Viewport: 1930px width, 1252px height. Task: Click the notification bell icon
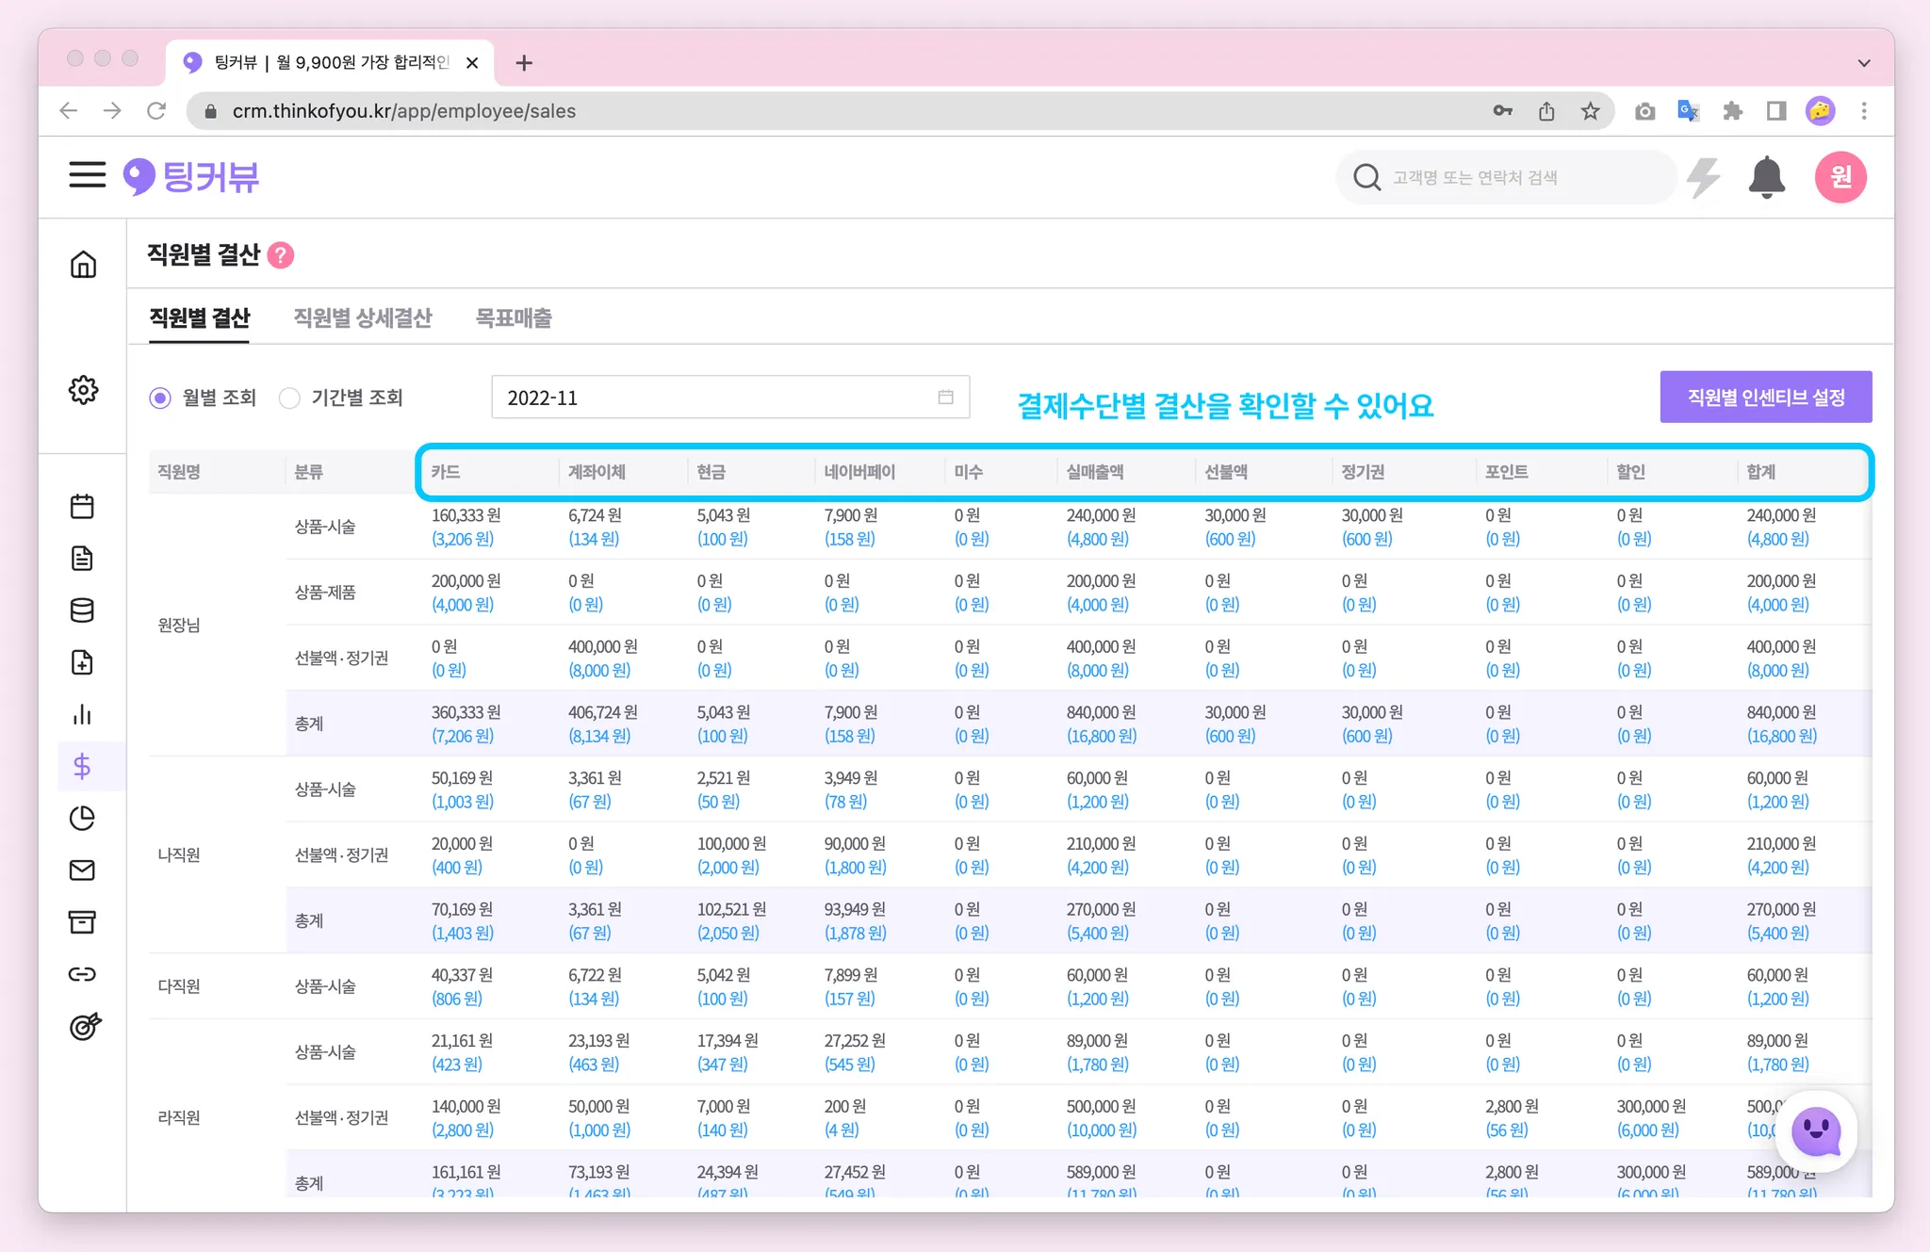(1766, 176)
